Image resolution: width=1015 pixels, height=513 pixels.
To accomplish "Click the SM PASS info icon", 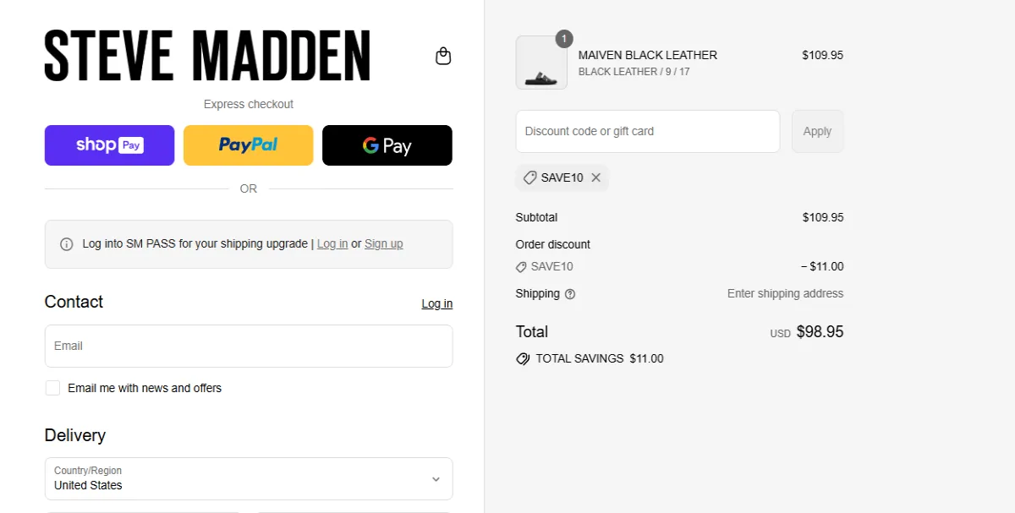I will (x=67, y=243).
